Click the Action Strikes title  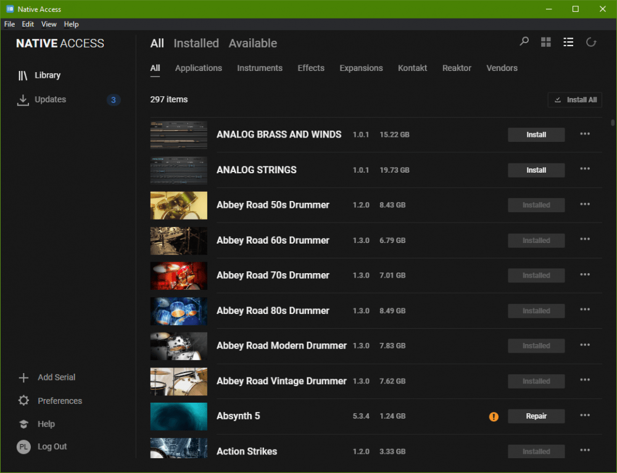click(247, 451)
